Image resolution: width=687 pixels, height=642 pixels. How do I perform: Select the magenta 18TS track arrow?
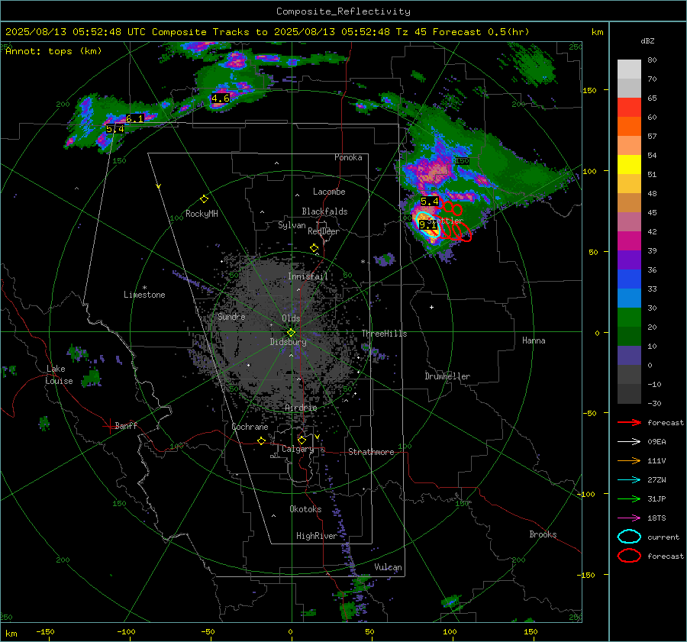[629, 518]
